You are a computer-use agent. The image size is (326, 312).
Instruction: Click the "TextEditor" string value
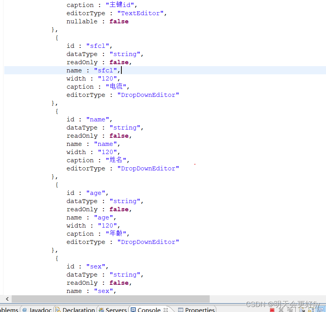click(x=140, y=13)
